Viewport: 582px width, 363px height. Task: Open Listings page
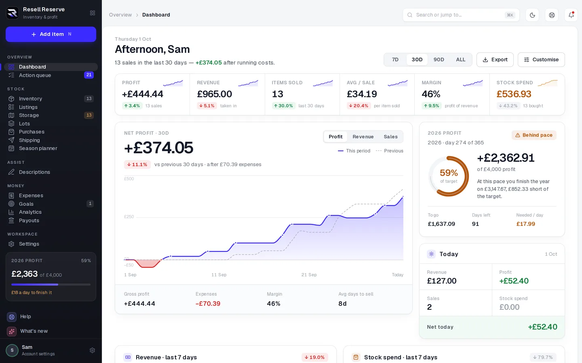51,107
